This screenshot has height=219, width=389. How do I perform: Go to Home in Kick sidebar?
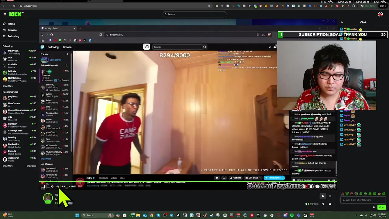(x=9, y=24)
